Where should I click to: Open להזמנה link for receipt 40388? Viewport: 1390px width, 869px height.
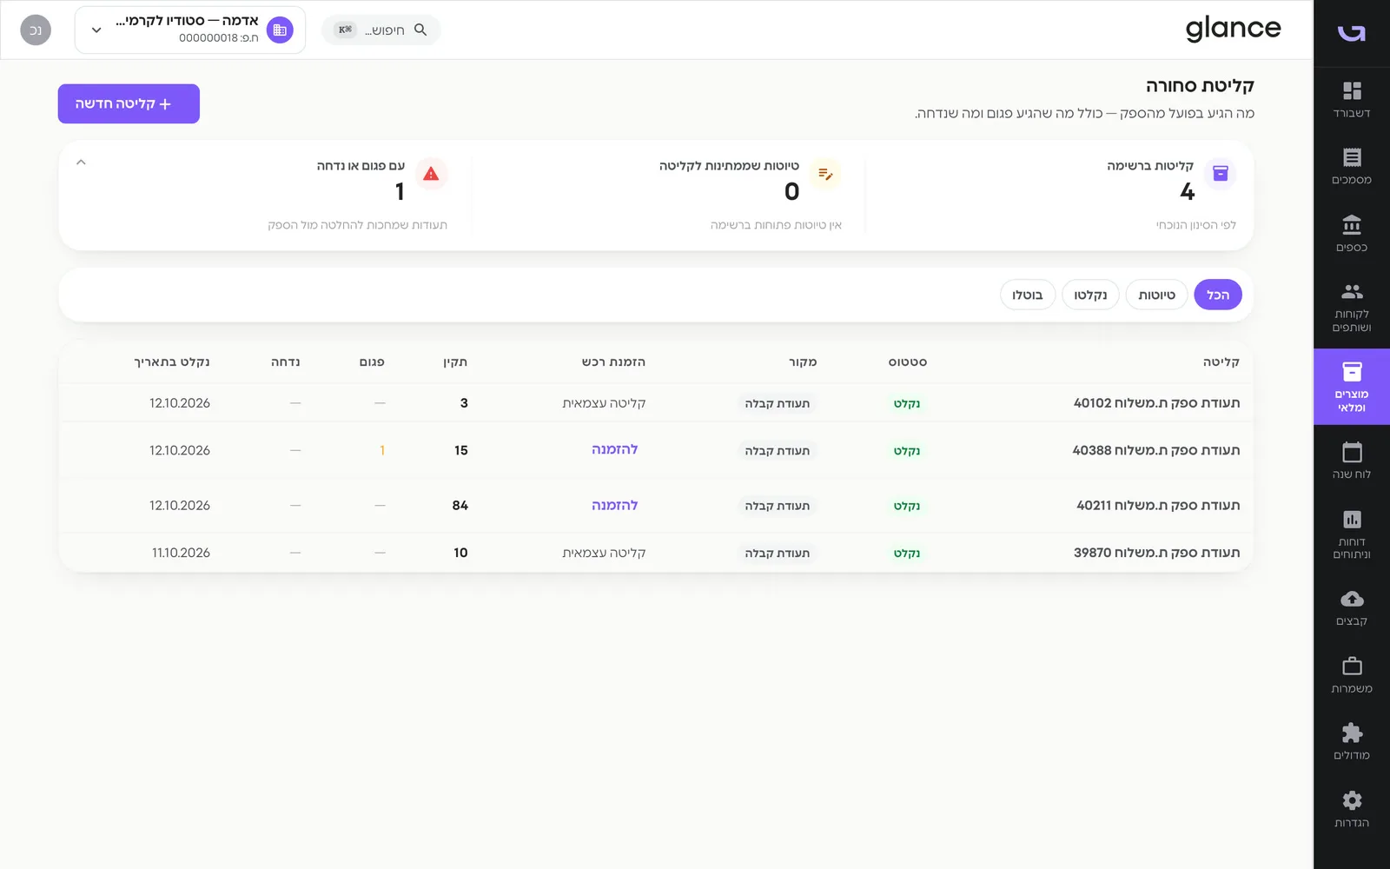pyautogui.click(x=614, y=449)
